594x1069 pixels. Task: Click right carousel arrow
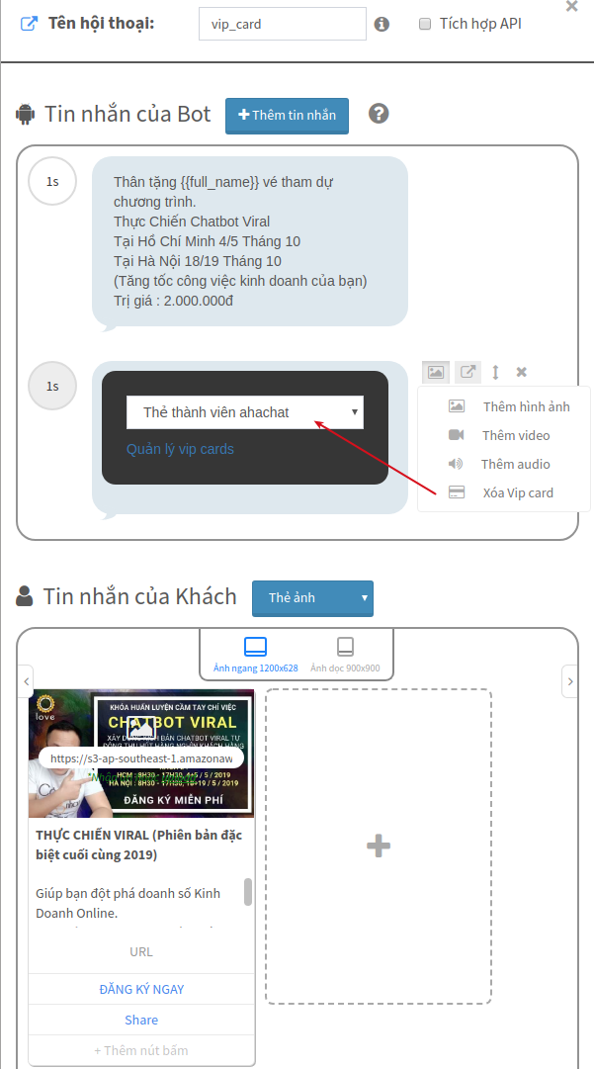coord(570,681)
